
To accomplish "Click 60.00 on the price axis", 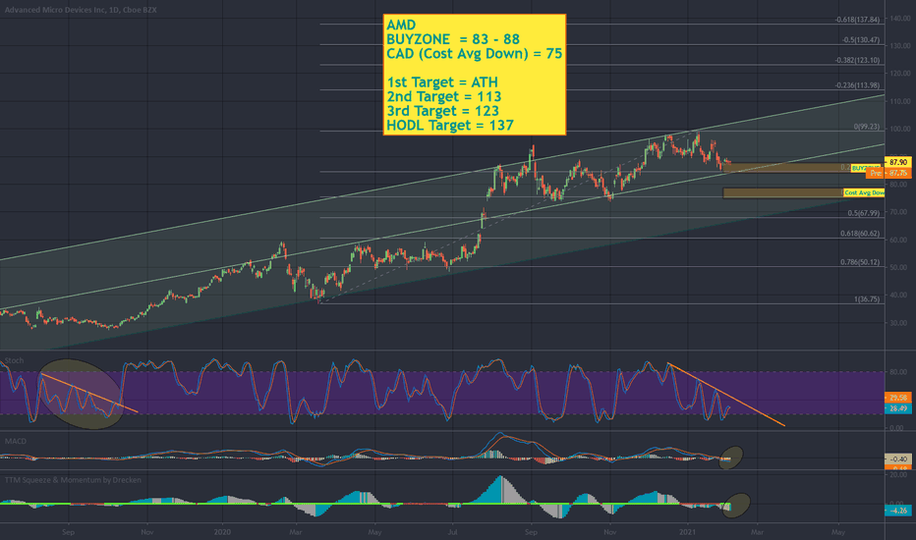I will click(899, 240).
